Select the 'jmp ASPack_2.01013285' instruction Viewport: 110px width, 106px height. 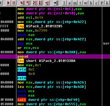(40, 26)
